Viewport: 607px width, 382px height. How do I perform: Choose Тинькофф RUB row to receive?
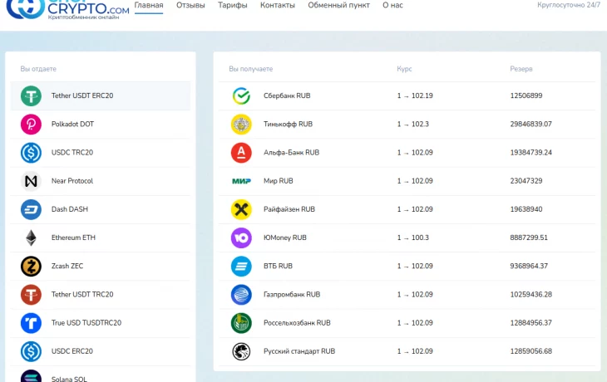pyautogui.click(x=288, y=124)
